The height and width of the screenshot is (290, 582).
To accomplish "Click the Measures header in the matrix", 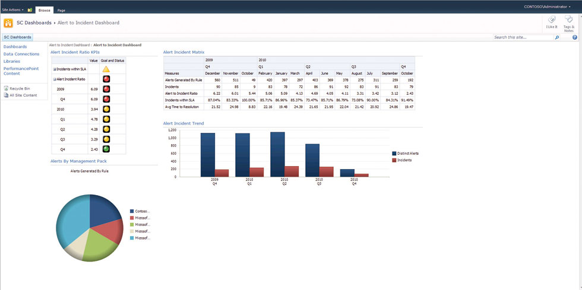I will 172,74.
